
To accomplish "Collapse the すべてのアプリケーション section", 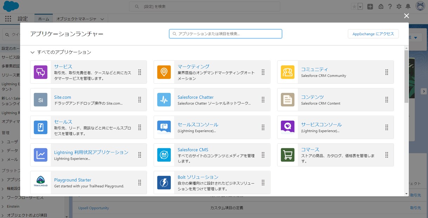I will (32, 52).
